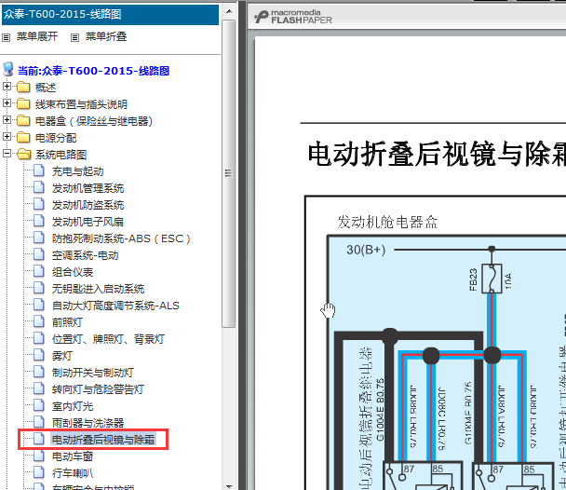Open 位置灯、牌照灯、背景灯 page
The image size is (566, 490).
pos(108,339)
